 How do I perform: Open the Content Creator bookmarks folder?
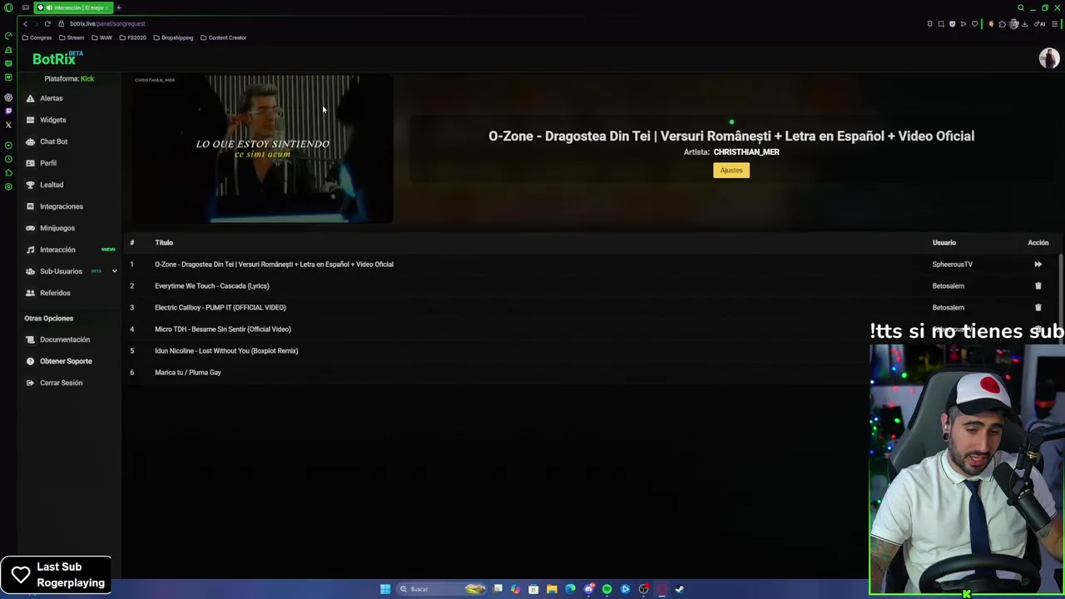pyautogui.click(x=224, y=37)
